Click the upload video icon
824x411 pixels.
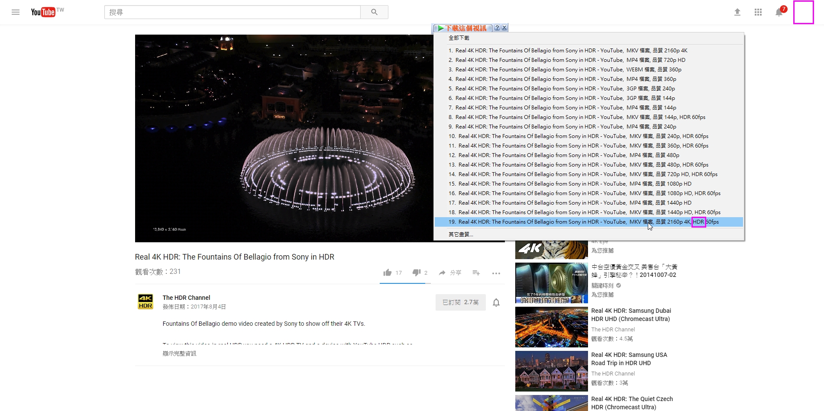(737, 12)
